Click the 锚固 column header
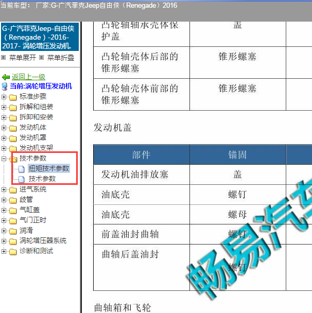The width and height of the screenshot is (312, 313). tap(237, 155)
